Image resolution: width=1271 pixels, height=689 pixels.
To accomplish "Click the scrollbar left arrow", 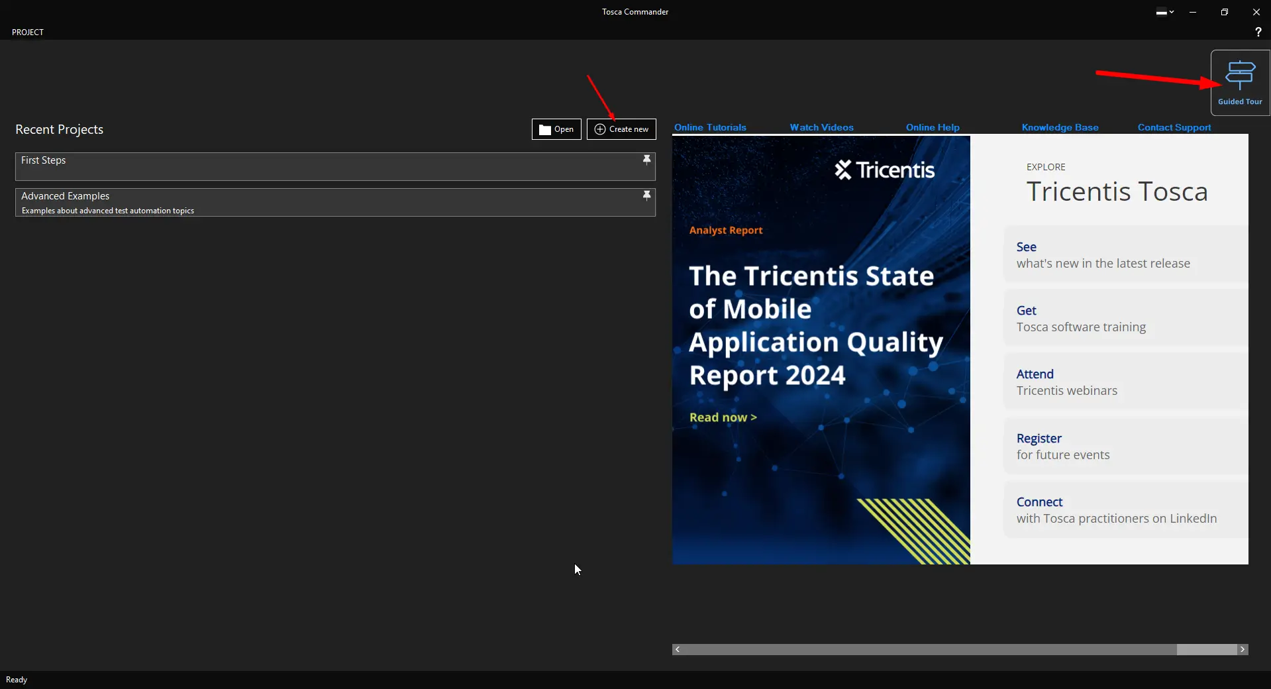I will 677,649.
